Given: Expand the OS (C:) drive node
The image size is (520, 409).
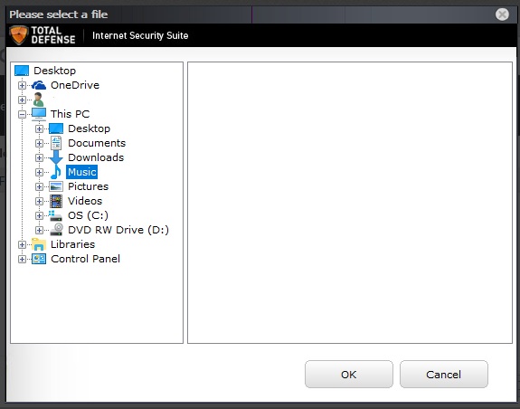Looking at the screenshot, I should (39, 215).
